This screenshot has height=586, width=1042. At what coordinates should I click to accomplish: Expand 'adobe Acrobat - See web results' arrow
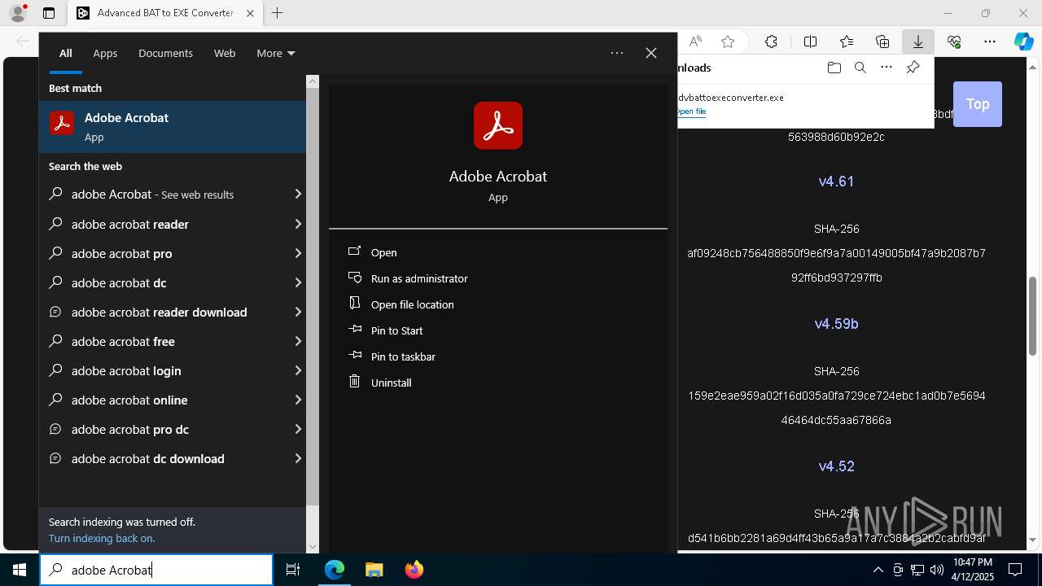tap(298, 195)
